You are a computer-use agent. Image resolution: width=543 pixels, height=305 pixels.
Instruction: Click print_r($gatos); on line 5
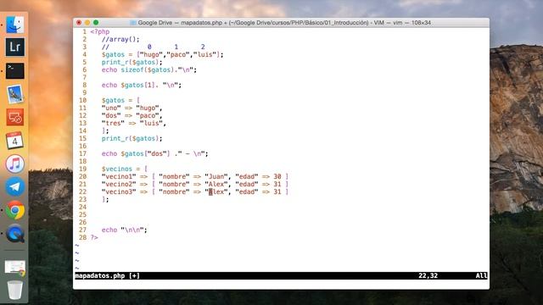coord(132,62)
